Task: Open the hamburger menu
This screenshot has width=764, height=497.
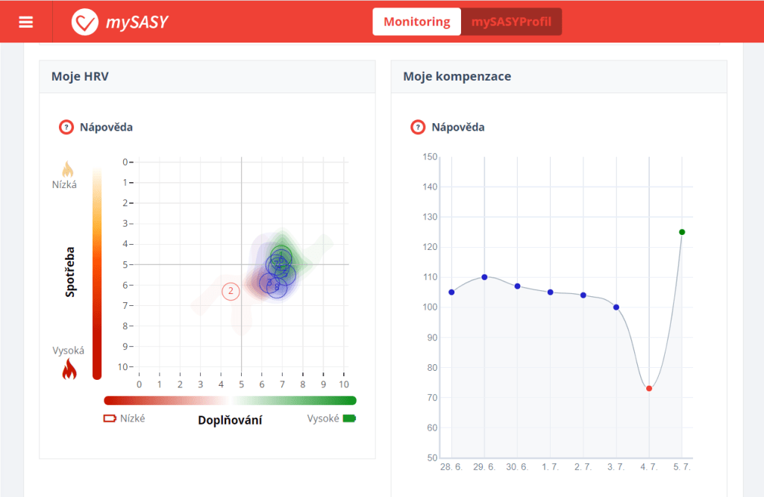Action: pyautogui.click(x=26, y=22)
